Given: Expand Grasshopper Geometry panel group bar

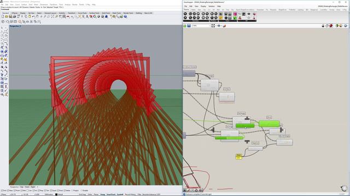Looking at the screenshot, I should coord(196,21).
